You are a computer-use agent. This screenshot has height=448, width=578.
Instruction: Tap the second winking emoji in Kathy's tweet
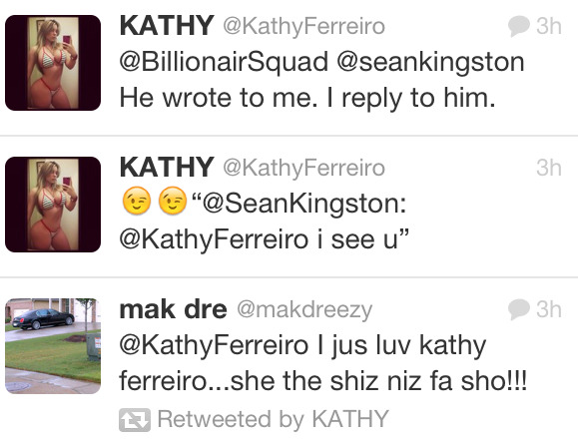click(172, 201)
